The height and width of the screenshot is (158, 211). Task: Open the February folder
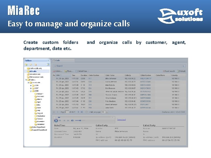pyautogui.click(x=39, y=97)
